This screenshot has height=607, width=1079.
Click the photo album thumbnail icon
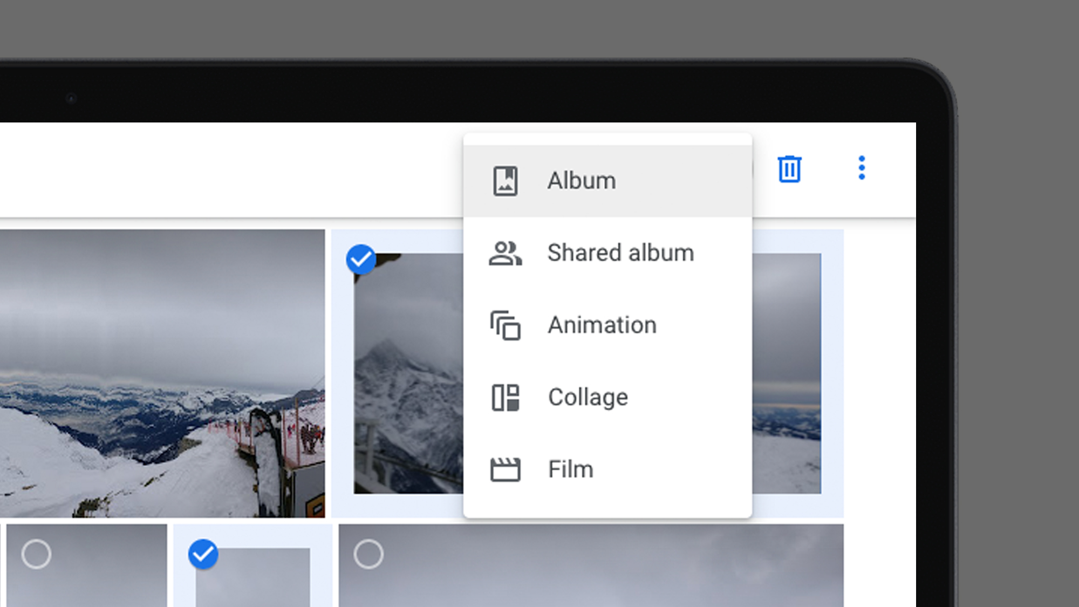click(506, 180)
